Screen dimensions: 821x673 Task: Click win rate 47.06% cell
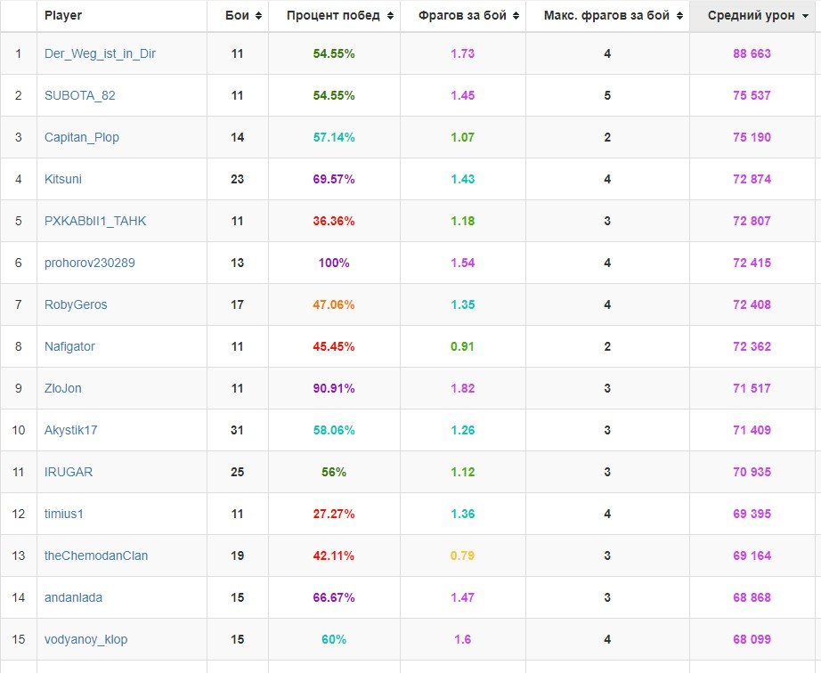[334, 305]
